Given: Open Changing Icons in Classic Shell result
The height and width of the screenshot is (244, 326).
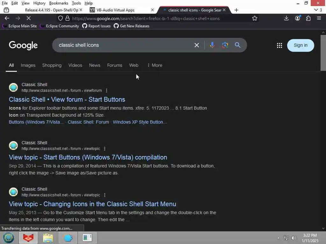Looking at the screenshot, I should [x=93, y=204].
